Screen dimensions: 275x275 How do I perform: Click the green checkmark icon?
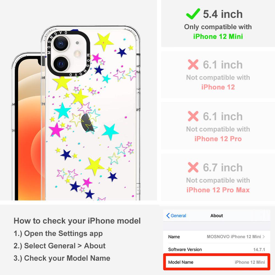193,14
